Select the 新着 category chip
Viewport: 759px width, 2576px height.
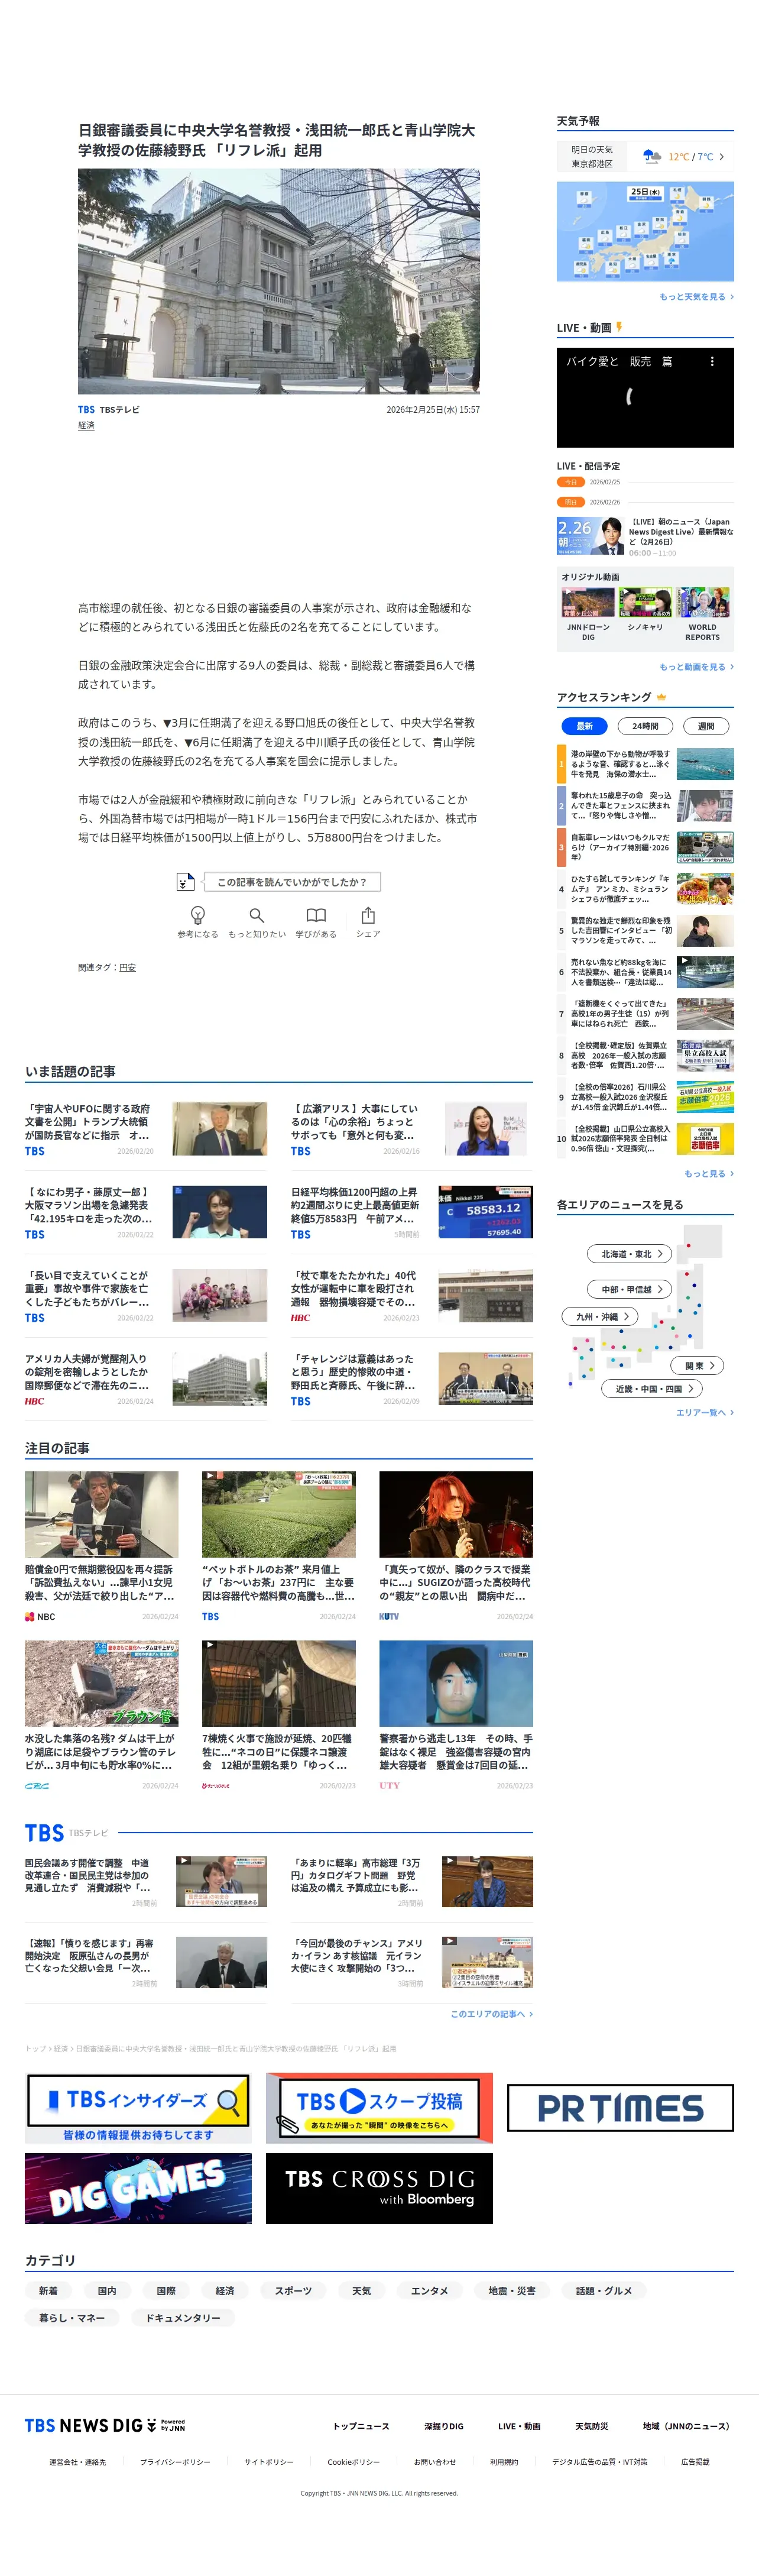[48, 2290]
